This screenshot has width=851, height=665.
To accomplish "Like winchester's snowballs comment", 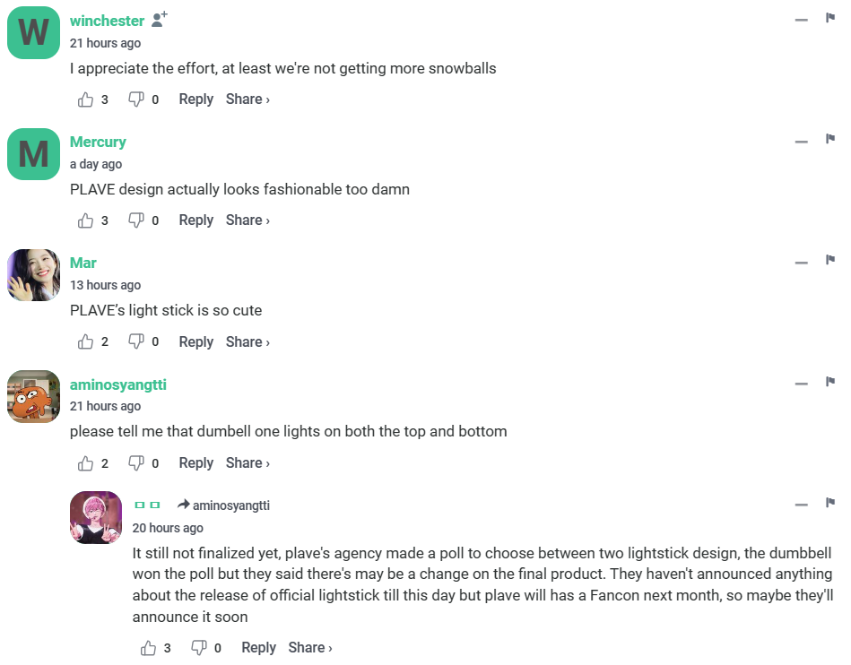I will 86,99.
